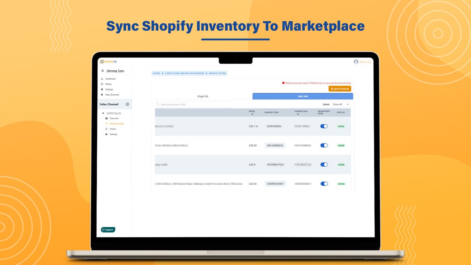
Task: Click the re-sync product inventories notice link
Action: (x=318, y=83)
